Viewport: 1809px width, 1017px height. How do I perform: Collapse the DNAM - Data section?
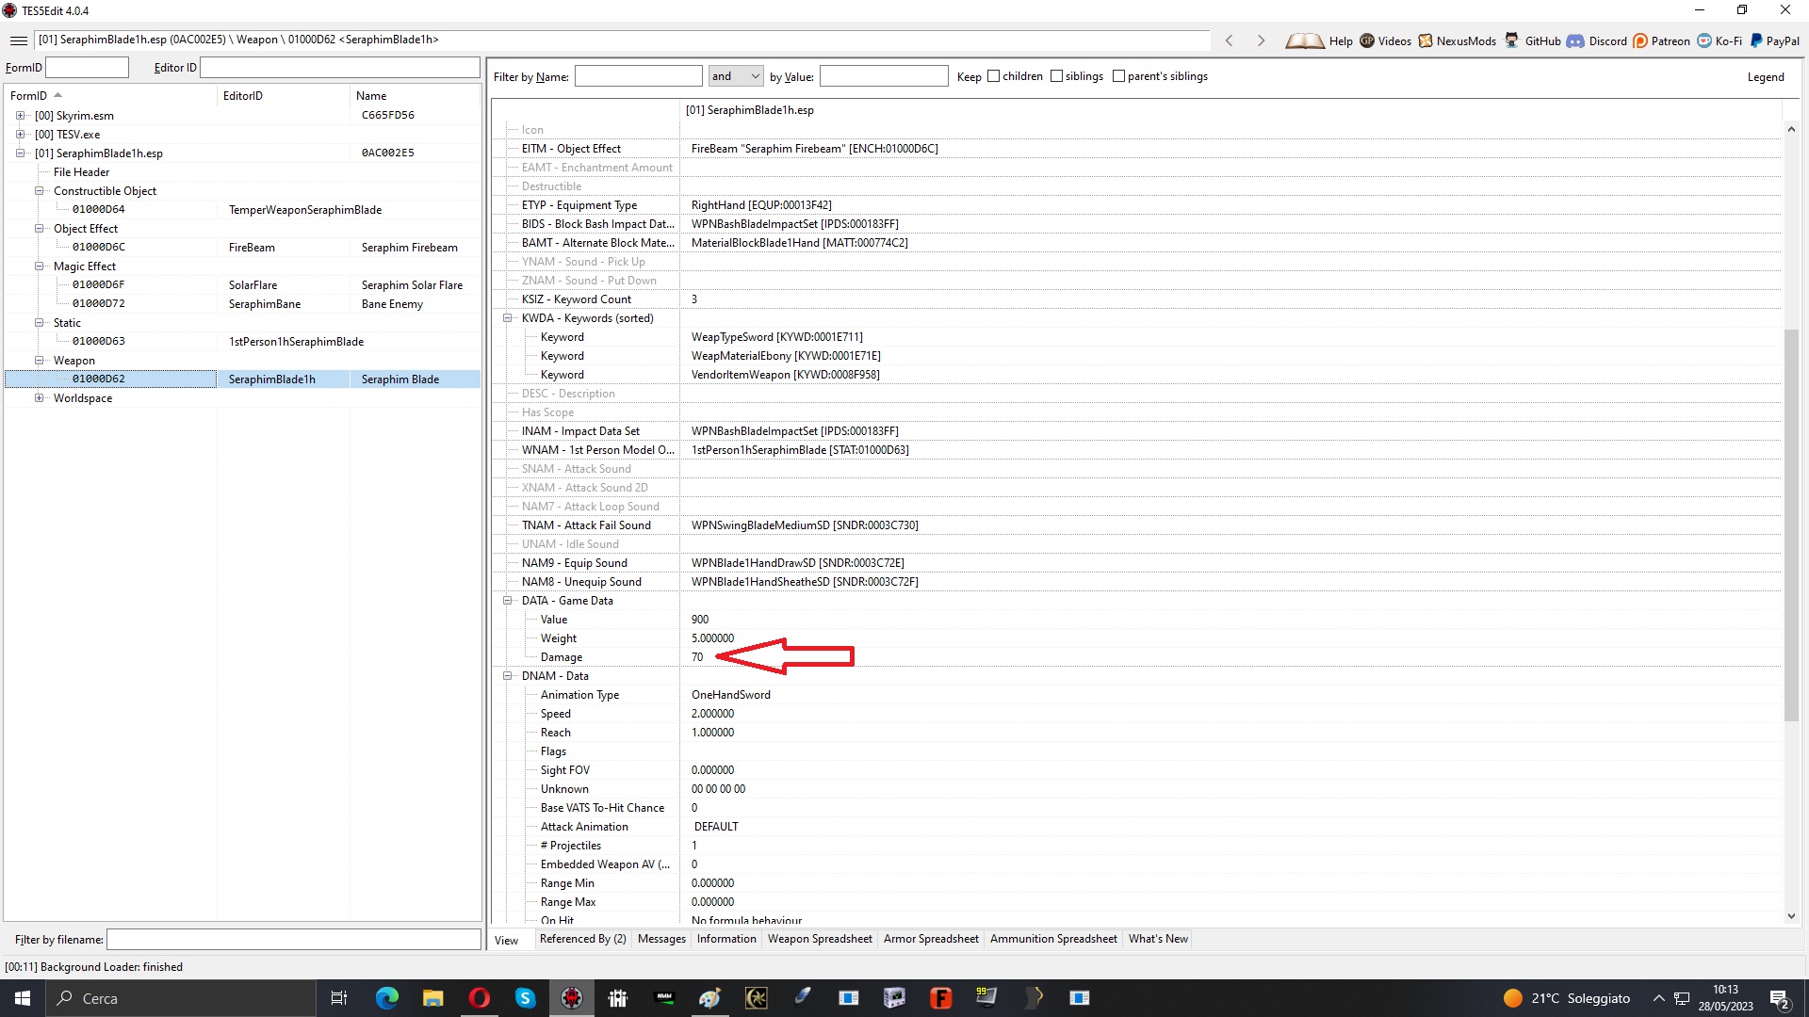coord(507,676)
